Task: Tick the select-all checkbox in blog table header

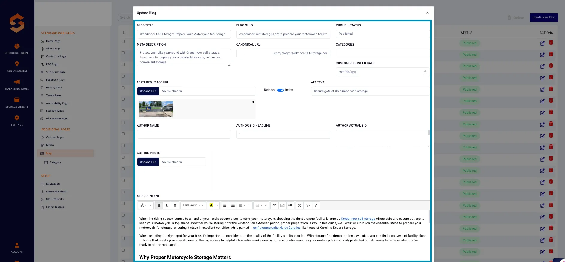Action: pyautogui.click(x=125, y=32)
